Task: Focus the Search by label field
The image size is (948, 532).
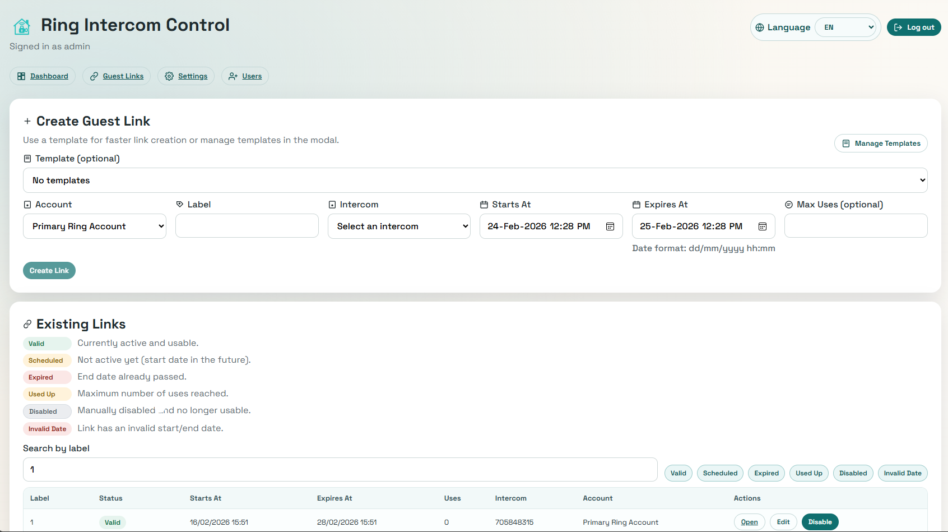Action: [x=340, y=470]
